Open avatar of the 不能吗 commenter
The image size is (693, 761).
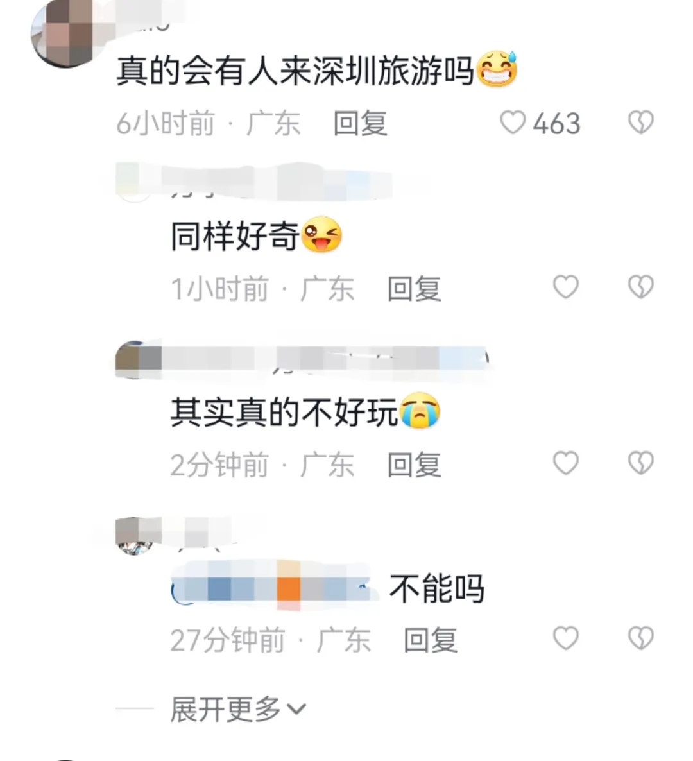[x=134, y=536]
